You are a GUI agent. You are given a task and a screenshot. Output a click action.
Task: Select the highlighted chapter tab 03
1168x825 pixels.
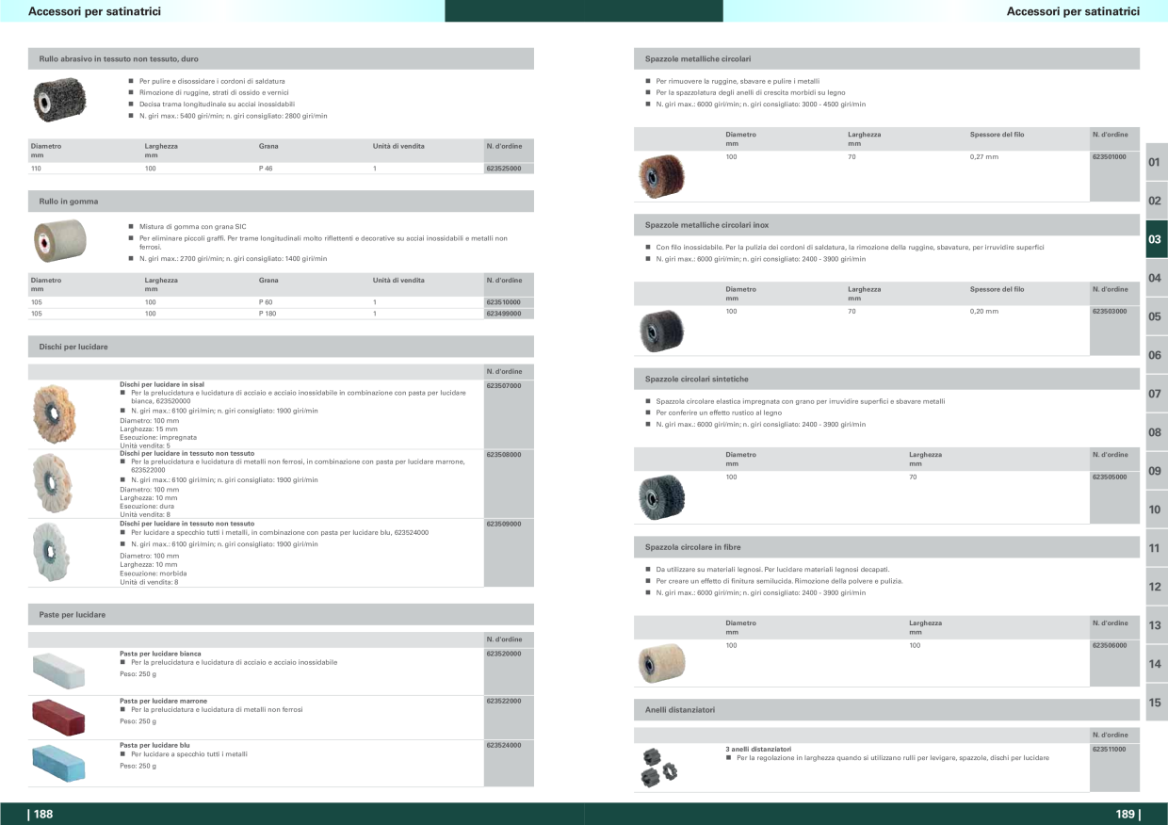tap(1156, 239)
